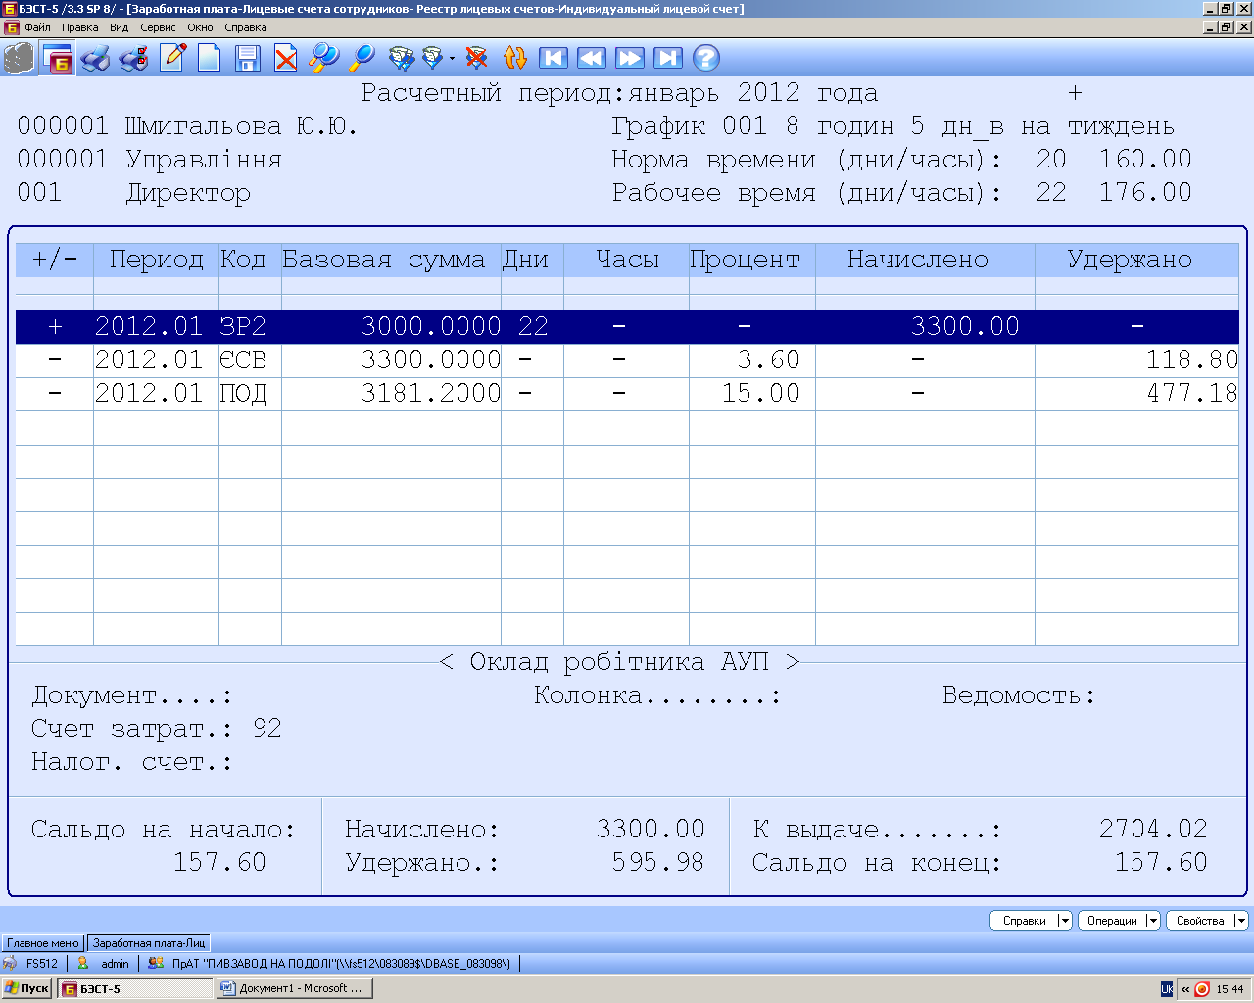This screenshot has height=1003, width=1254.
Task: Open the Пуск start button
Action: 26,989
